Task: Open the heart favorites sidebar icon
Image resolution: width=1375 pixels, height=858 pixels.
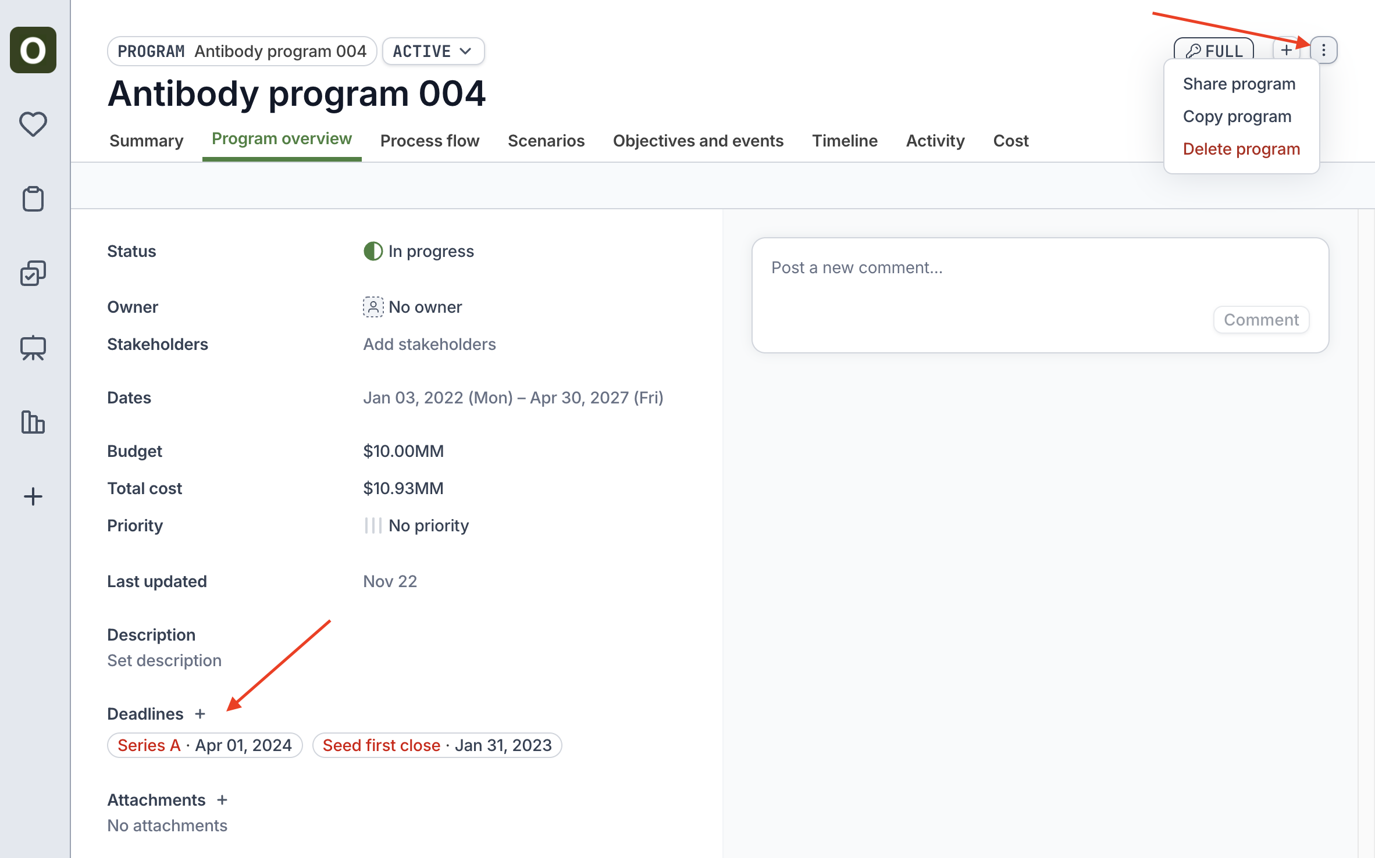Action: pyautogui.click(x=33, y=124)
